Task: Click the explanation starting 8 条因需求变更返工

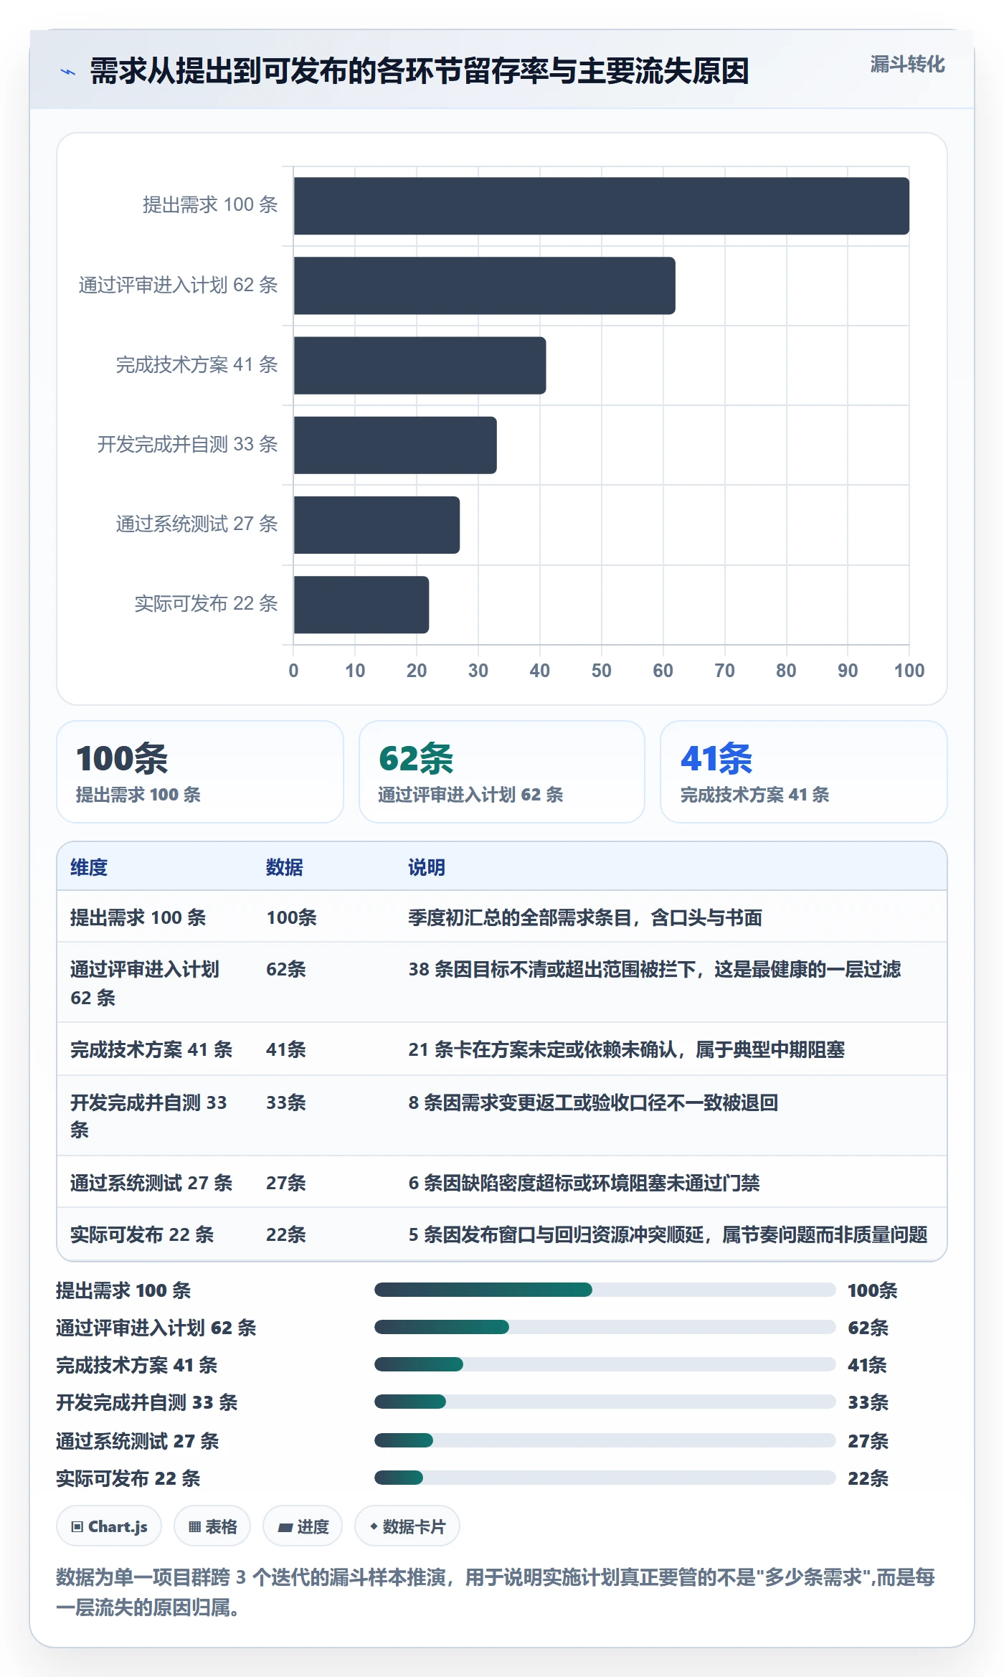Action: point(593,1102)
